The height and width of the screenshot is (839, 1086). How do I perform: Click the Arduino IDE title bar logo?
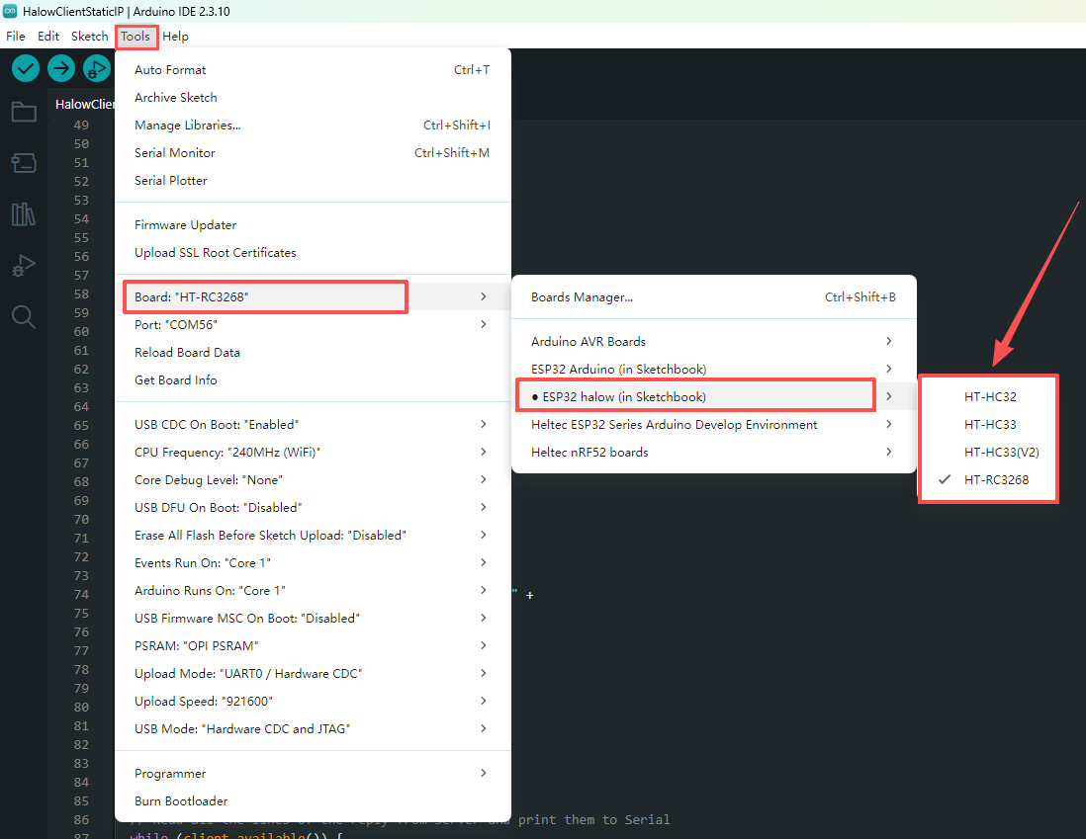[x=10, y=11]
